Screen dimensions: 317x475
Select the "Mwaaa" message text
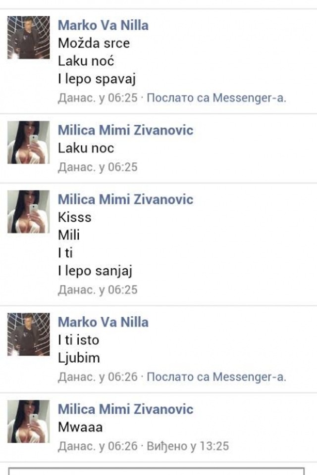pyautogui.click(x=80, y=427)
